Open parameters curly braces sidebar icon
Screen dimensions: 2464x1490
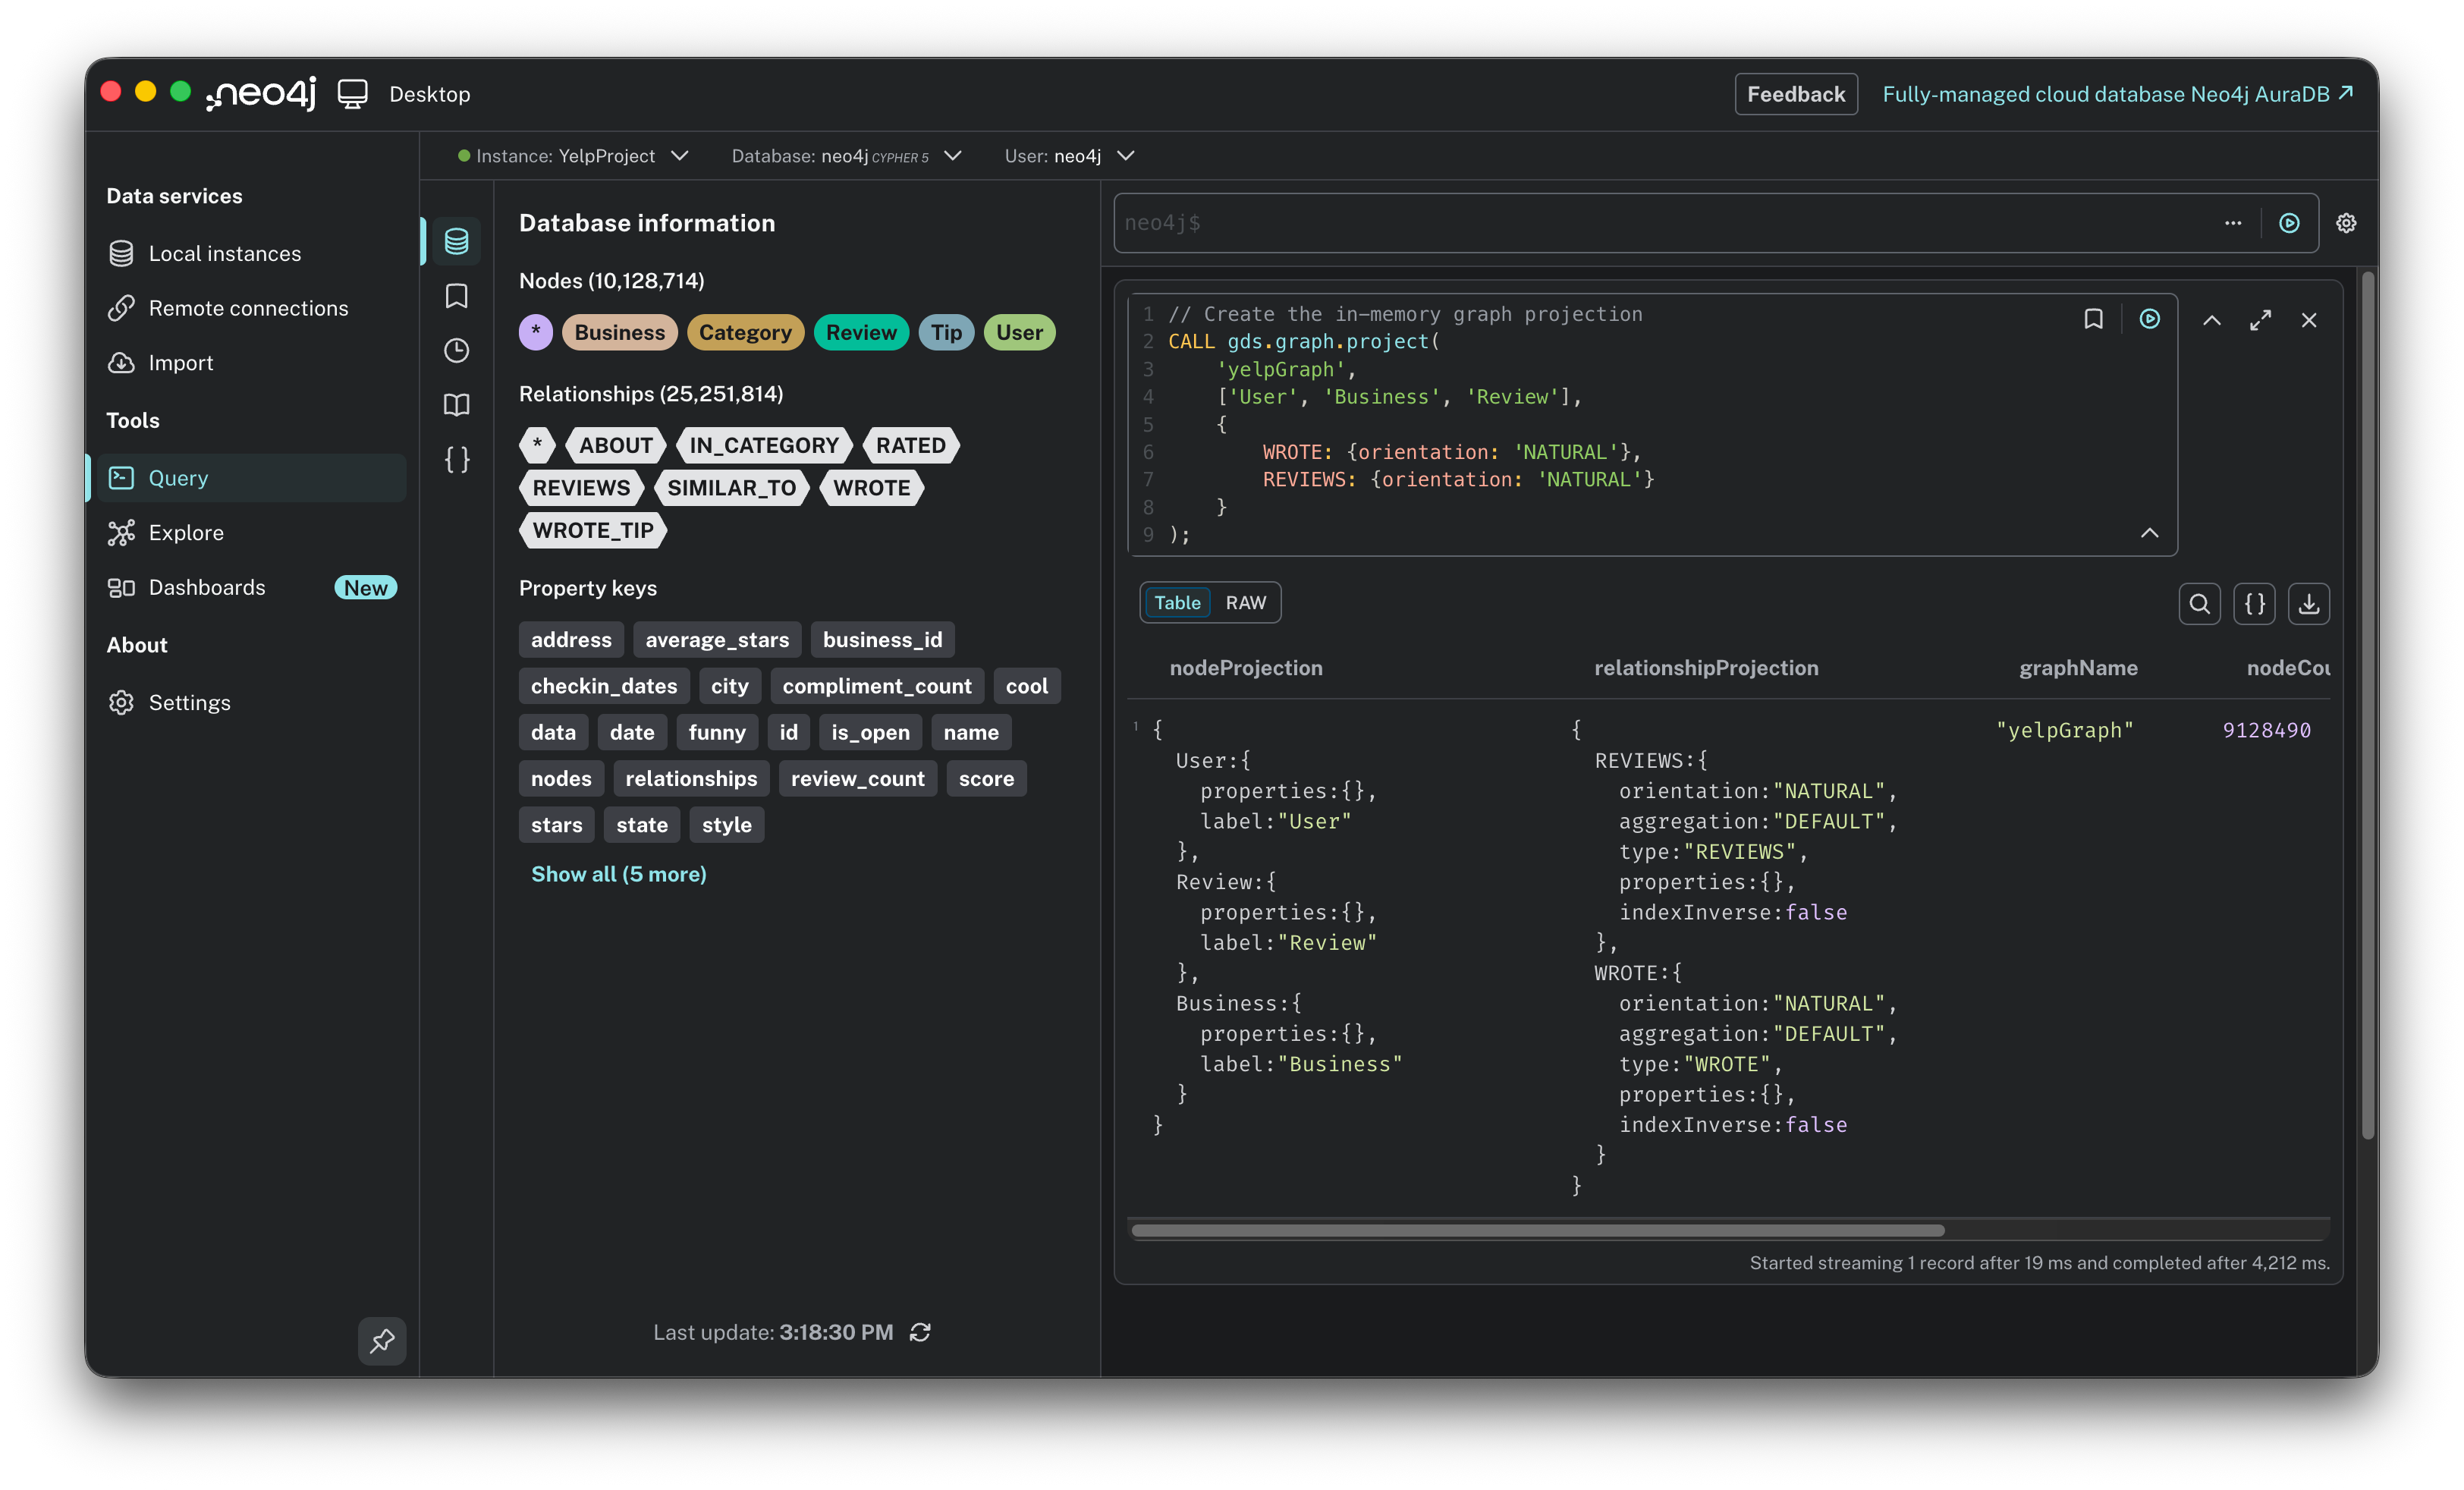coord(456,459)
